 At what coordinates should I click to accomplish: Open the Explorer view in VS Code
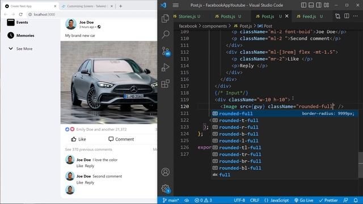pyautogui.click(x=165, y=18)
